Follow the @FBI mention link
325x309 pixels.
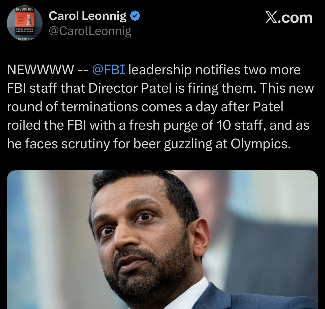click(x=109, y=70)
